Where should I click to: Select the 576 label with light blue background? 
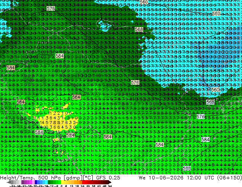coord(201,117)
